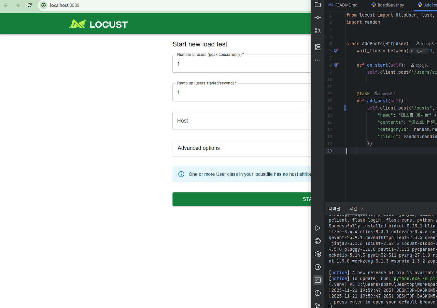This screenshot has height=308, width=437.
Task: Click the topojs8 author hint after on_start
Action: tap(419, 65)
